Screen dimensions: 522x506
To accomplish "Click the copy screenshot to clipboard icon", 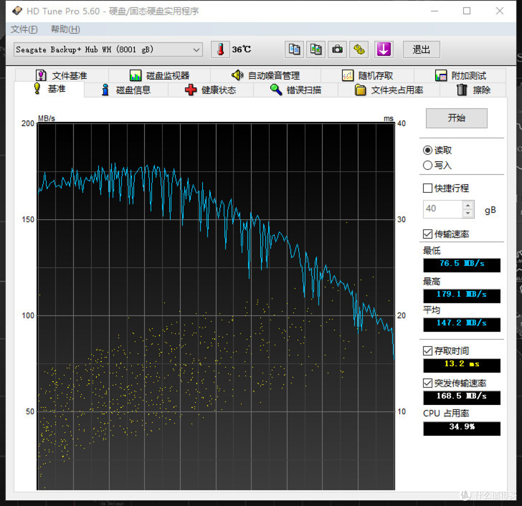I will pyautogui.click(x=316, y=50).
